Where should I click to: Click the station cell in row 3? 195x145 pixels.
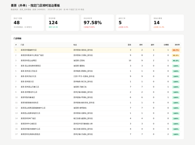(79, 61)
